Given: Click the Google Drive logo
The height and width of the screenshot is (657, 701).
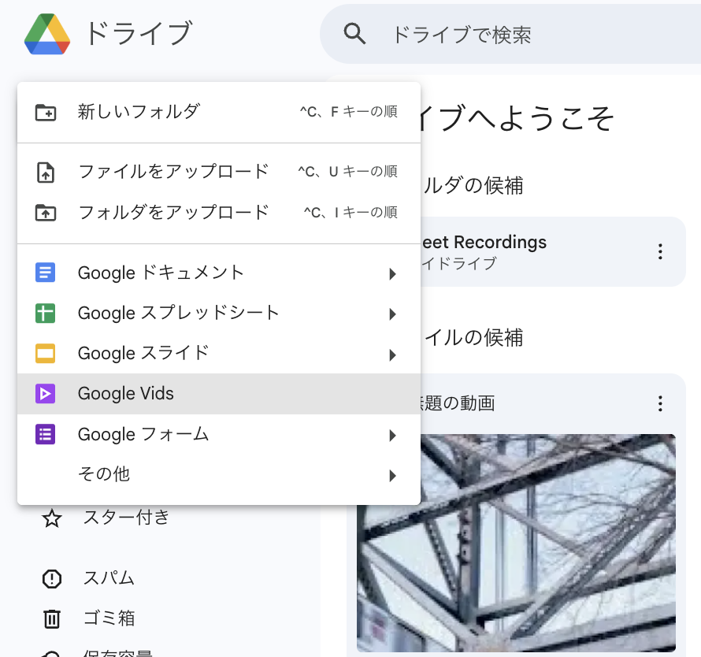Looking at the screenshot, I should pos(47,34).
